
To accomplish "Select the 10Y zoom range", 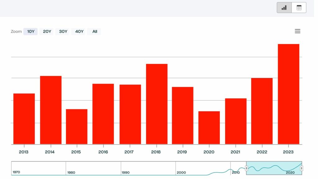I will tap(31, 32).
